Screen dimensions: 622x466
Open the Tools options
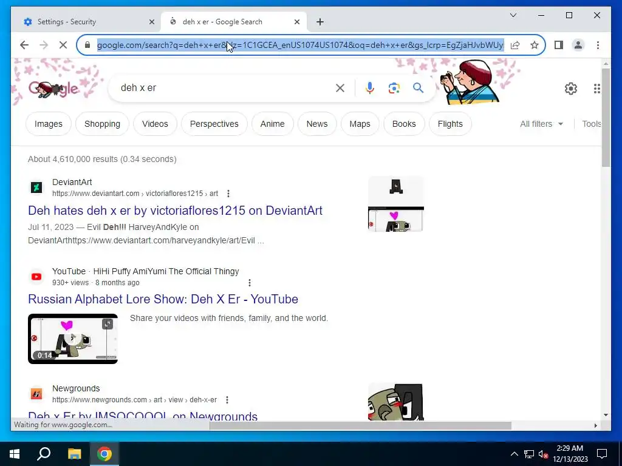coord(591,124)
